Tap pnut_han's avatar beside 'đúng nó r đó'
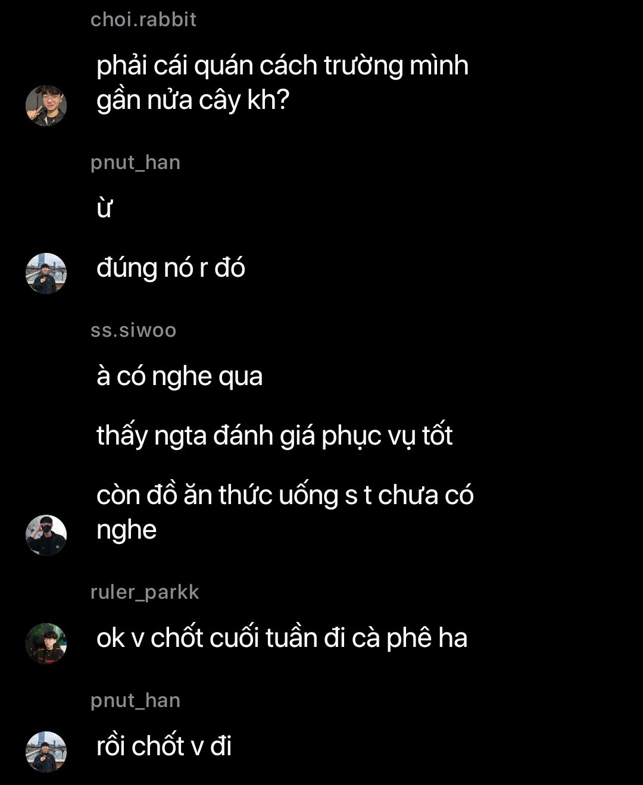 click(46, 273)
